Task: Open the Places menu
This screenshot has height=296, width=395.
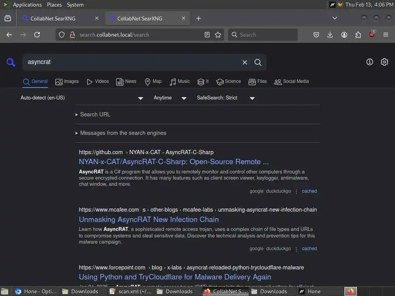Action: point(54,5)
